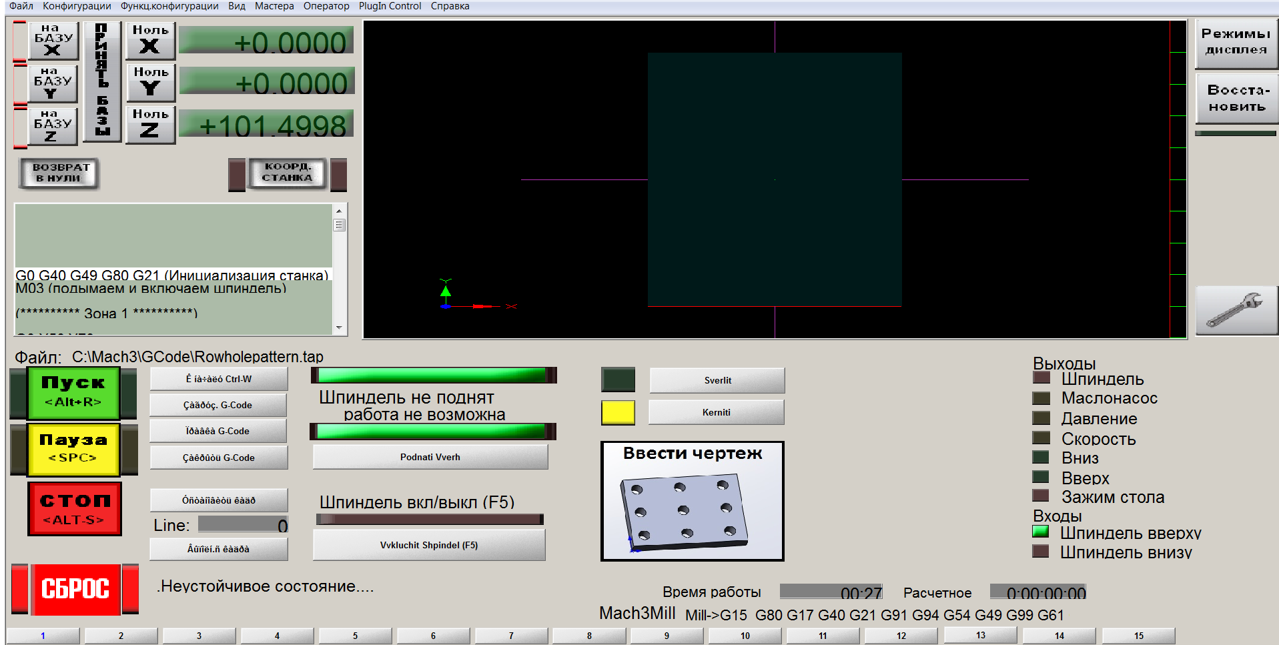This screenshot has width=1279, height=645.
Task: Open the PlugIn Control menu
Action: [390, 6]
